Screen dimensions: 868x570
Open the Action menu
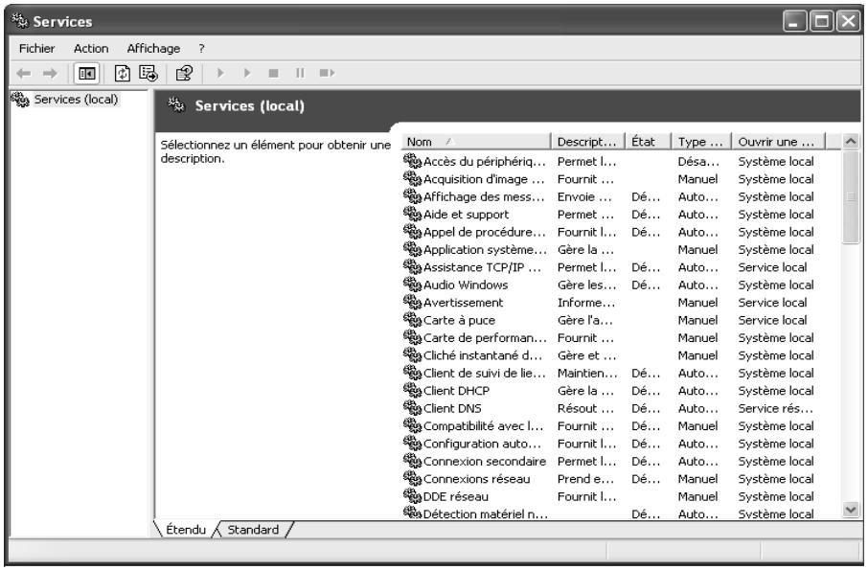tap(91, 49)
